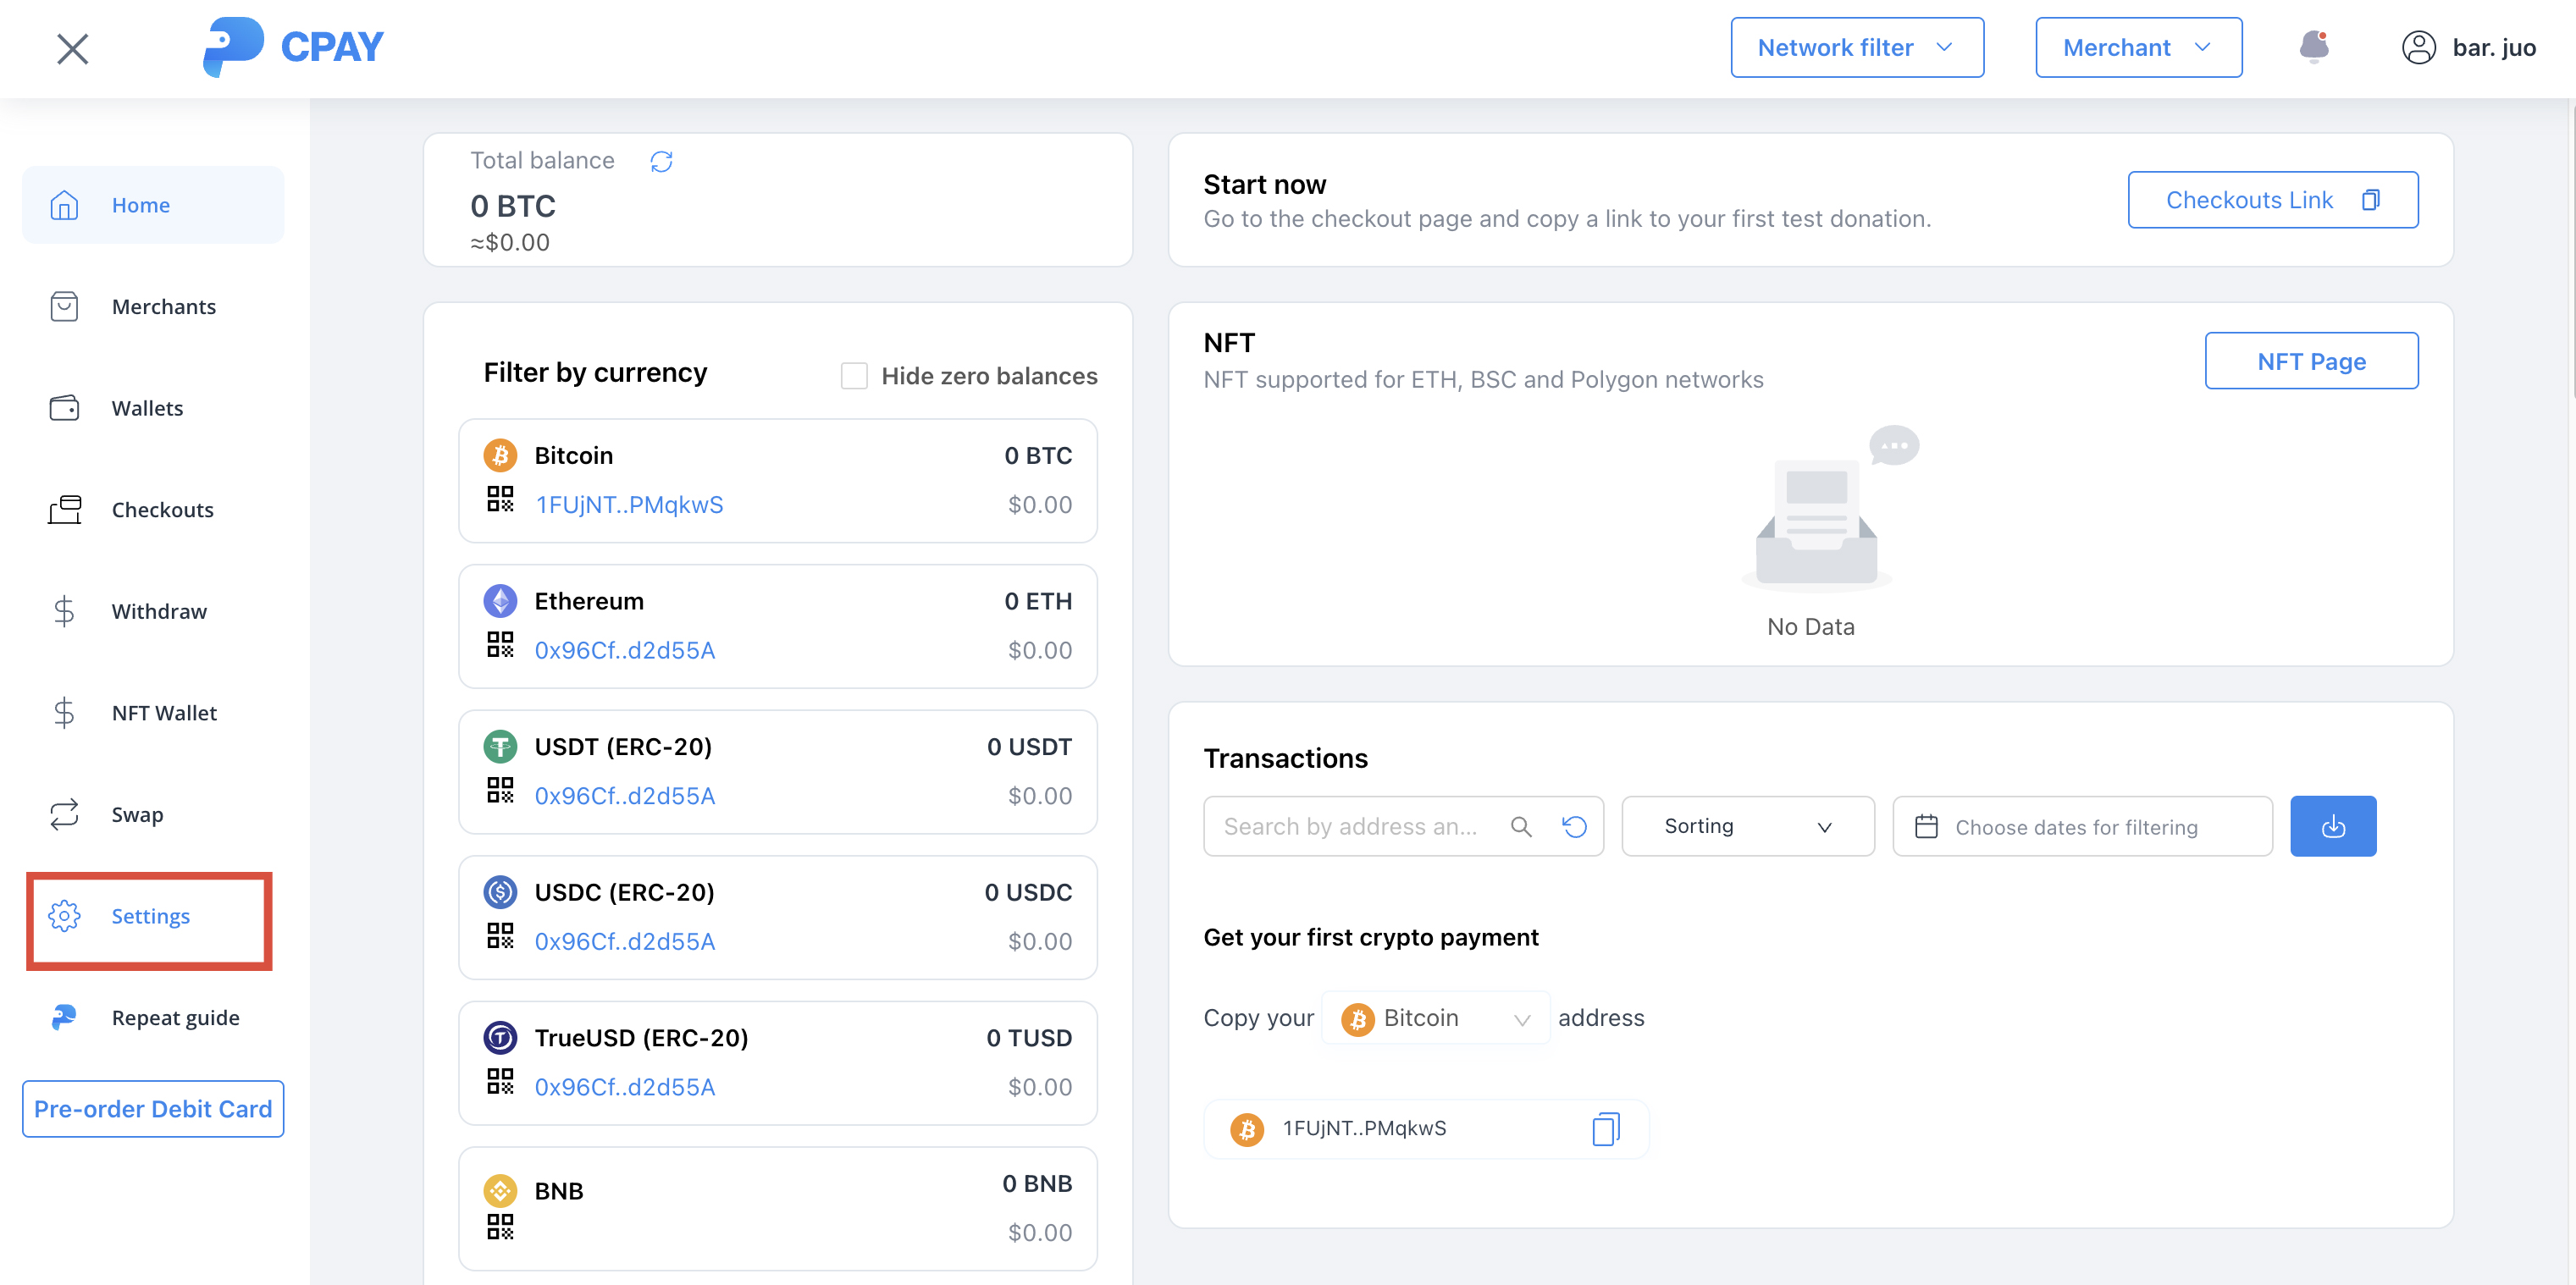
Task: Show QR code for TrueUSD (ERC-20) wallet
Action: tap(500, 1081)
